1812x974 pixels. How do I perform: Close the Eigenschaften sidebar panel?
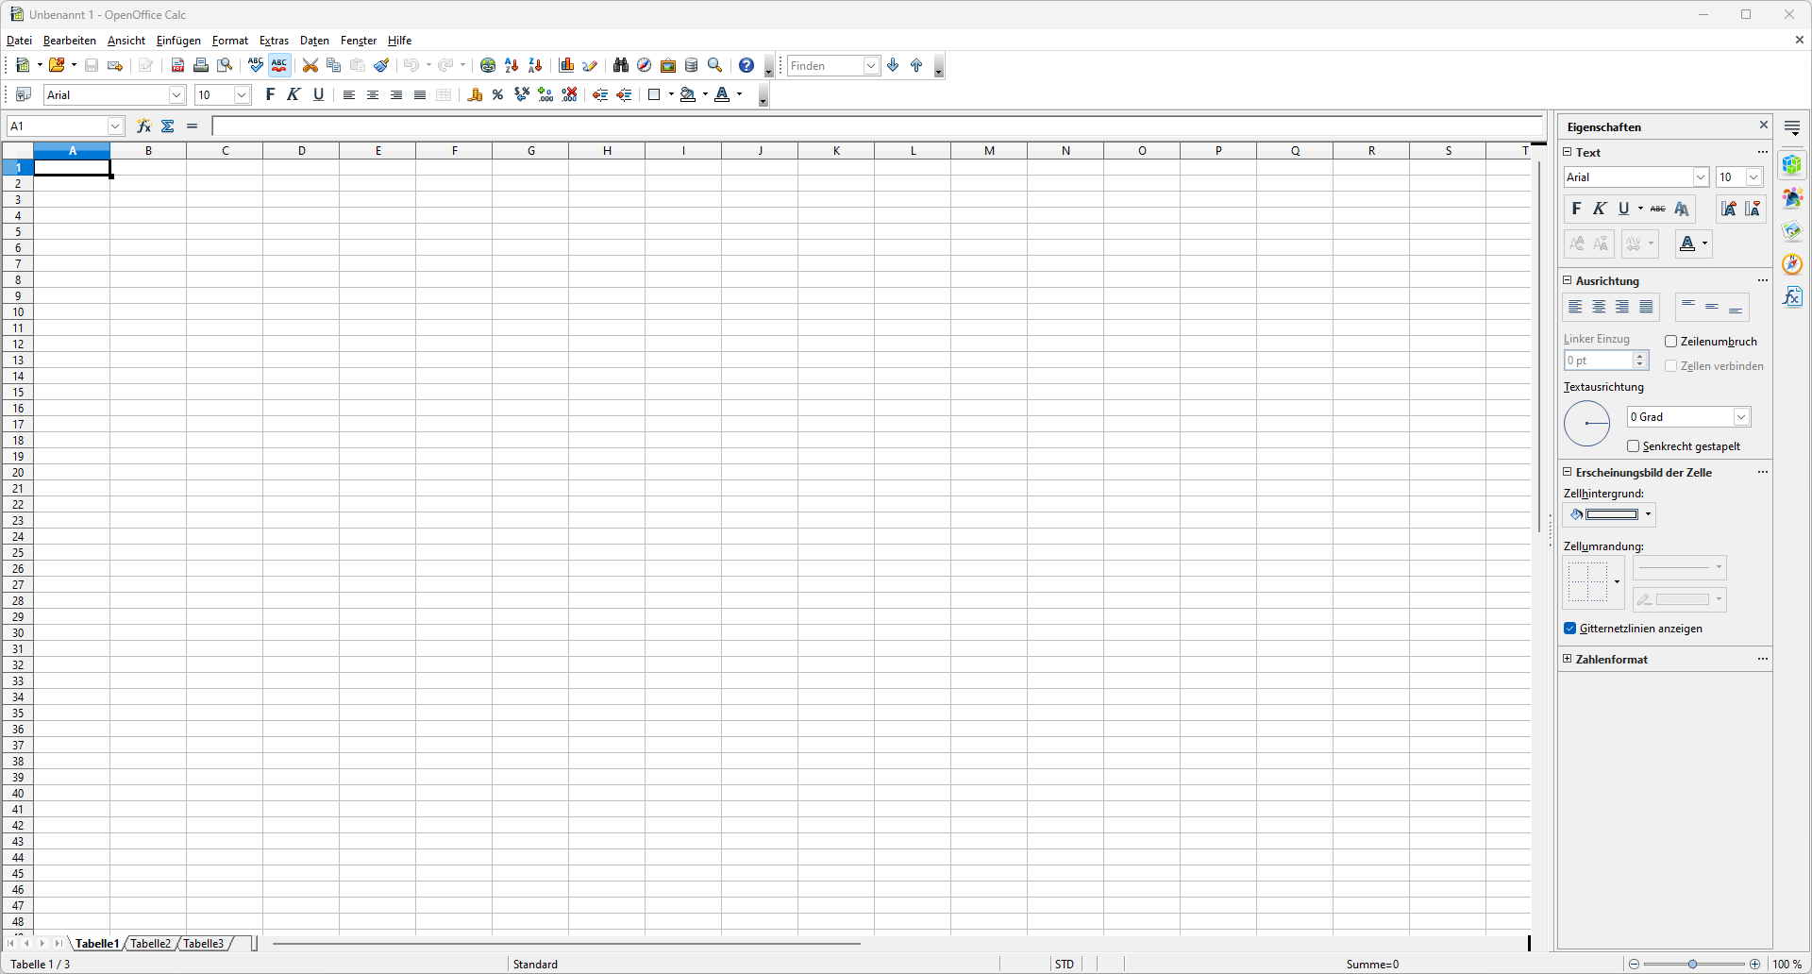pyautogui.click(x=1763, y=125)
